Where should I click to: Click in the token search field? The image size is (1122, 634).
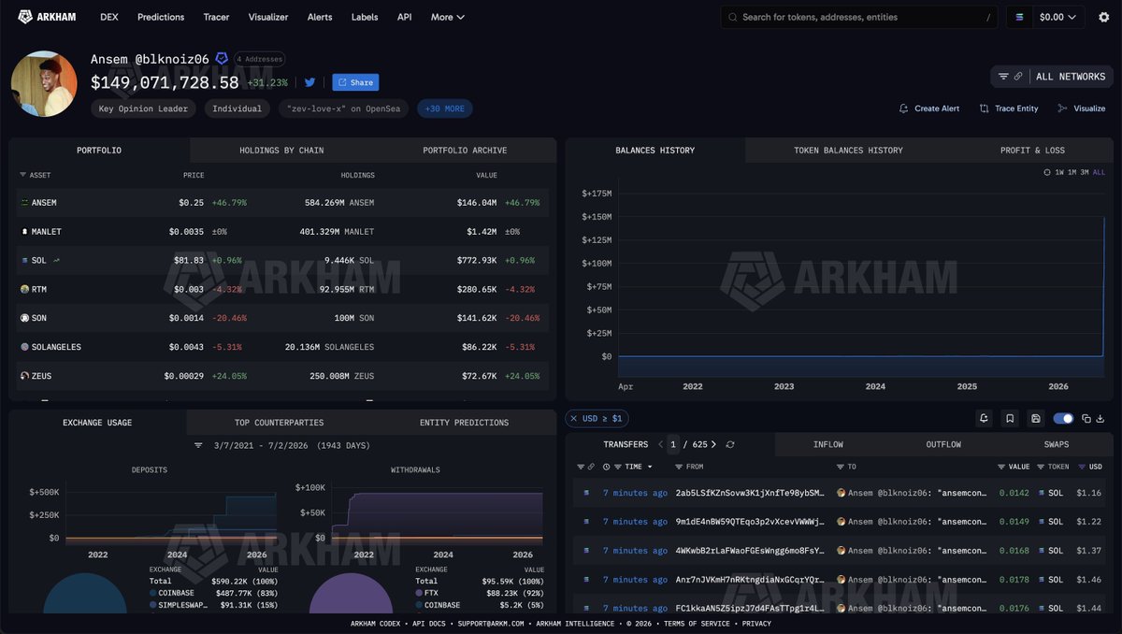point(858,17)
